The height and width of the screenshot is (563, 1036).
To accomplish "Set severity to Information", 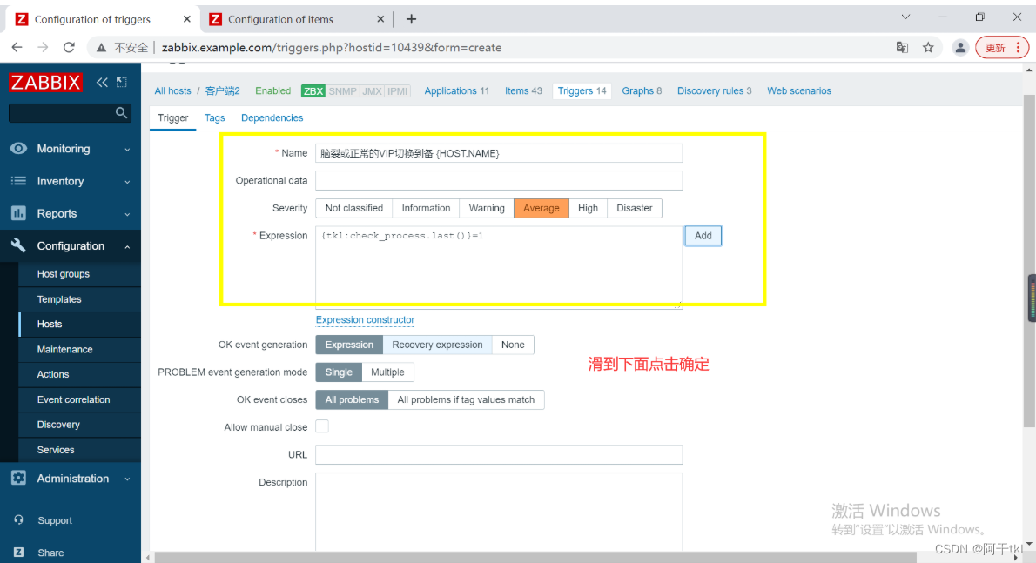I will coord(426,208).
